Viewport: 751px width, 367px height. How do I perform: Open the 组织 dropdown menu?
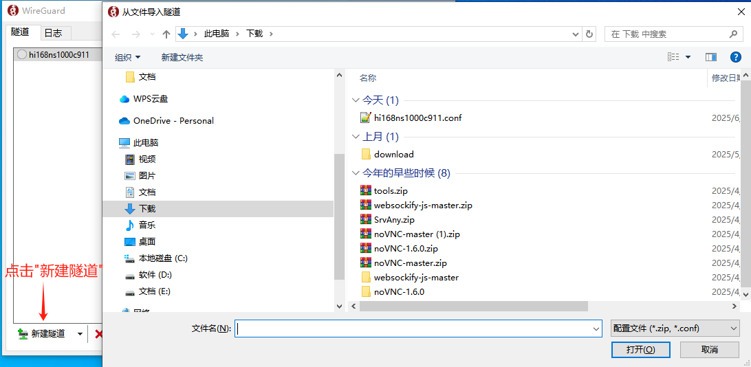(127, 58)
